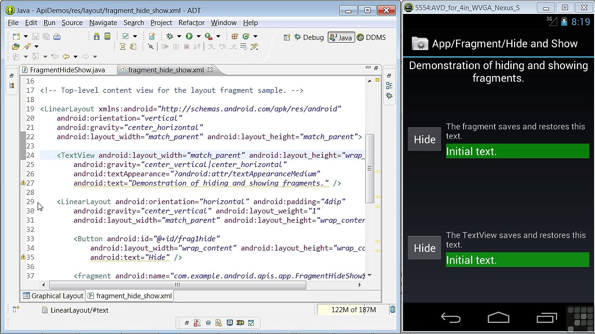
Task: Click the Console monitor icon in bottom trim
Action: 230,323
